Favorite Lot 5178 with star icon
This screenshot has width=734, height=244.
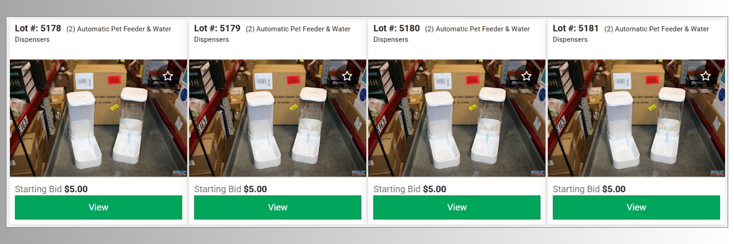point(168,76)
